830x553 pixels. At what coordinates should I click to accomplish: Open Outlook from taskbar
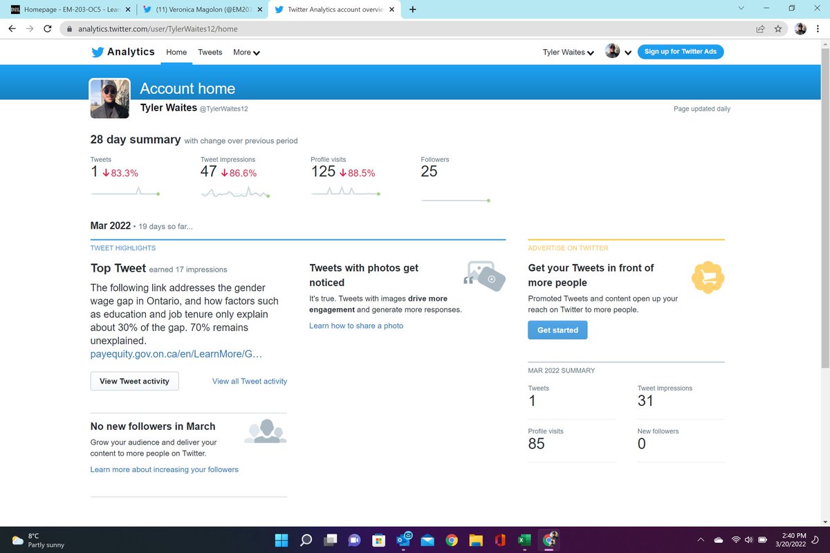coord(403,539)
